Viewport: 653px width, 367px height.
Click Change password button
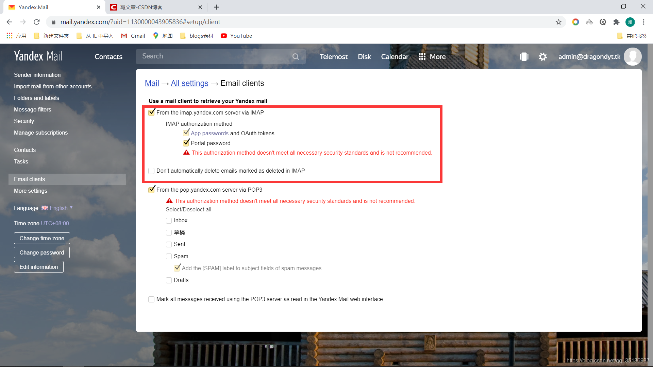42,252
